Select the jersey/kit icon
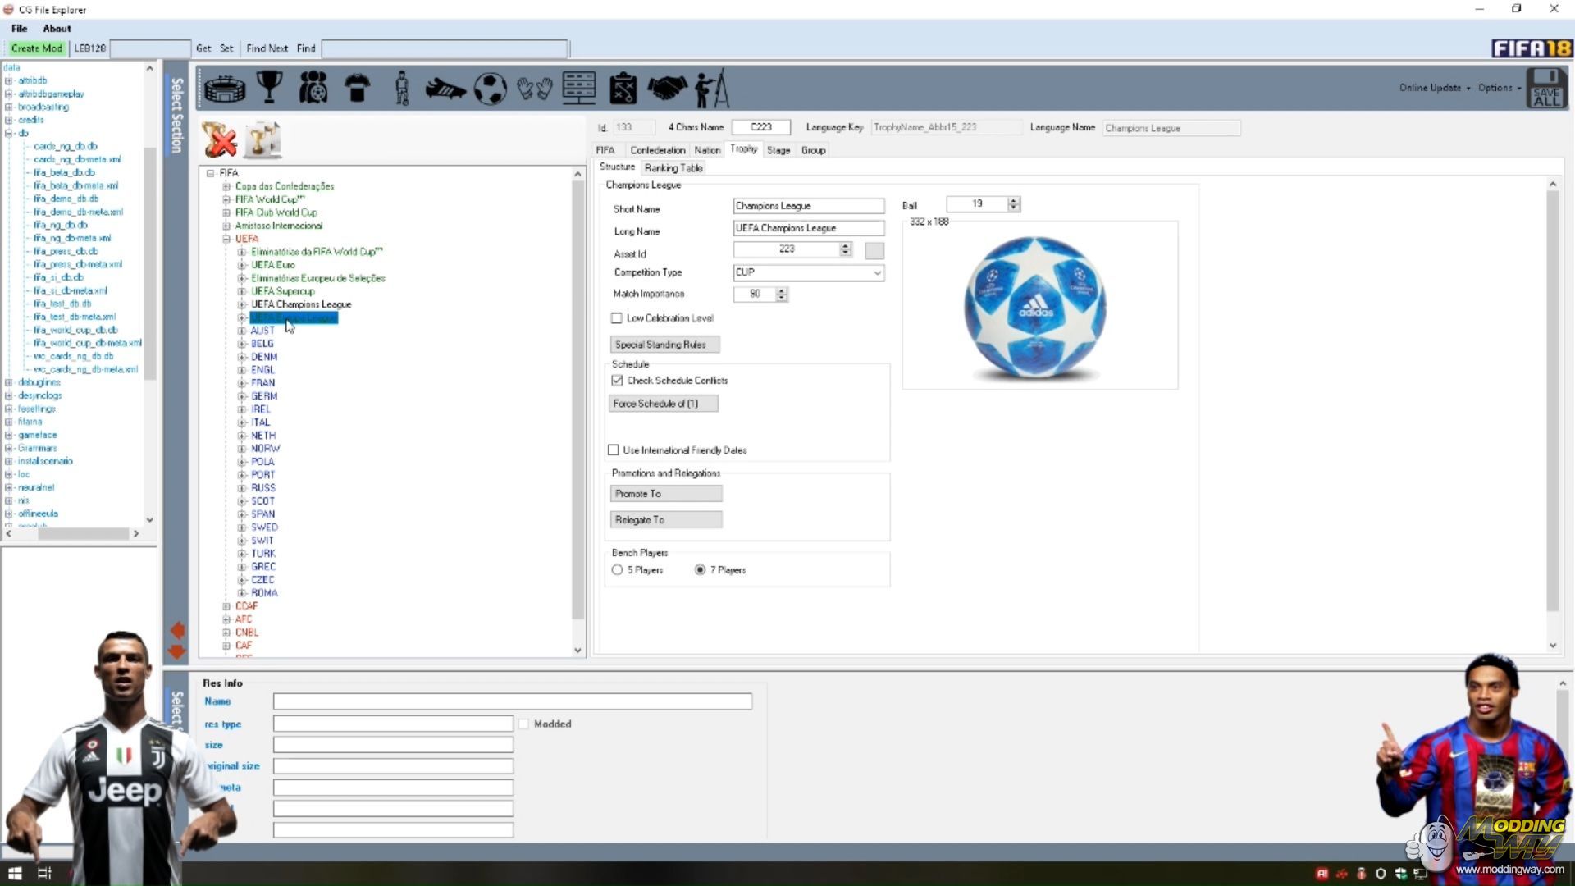This screenshot has width=1575, height=886. (x=357, y=88)
